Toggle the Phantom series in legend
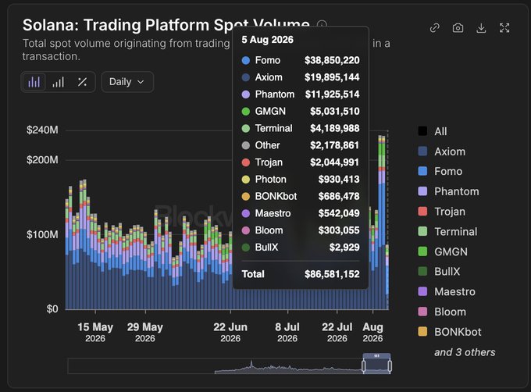The width and height of the screenshot is (531, 392). coord(448,191)
